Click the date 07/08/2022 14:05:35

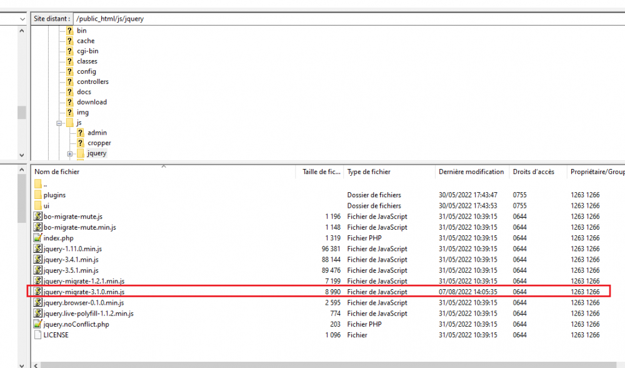pos(468,292)
